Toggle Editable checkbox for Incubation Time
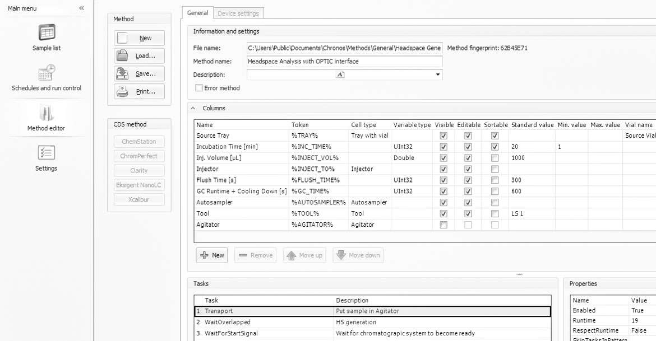The width and height of the screenshot is (656, 341). (x=468, y=147)
